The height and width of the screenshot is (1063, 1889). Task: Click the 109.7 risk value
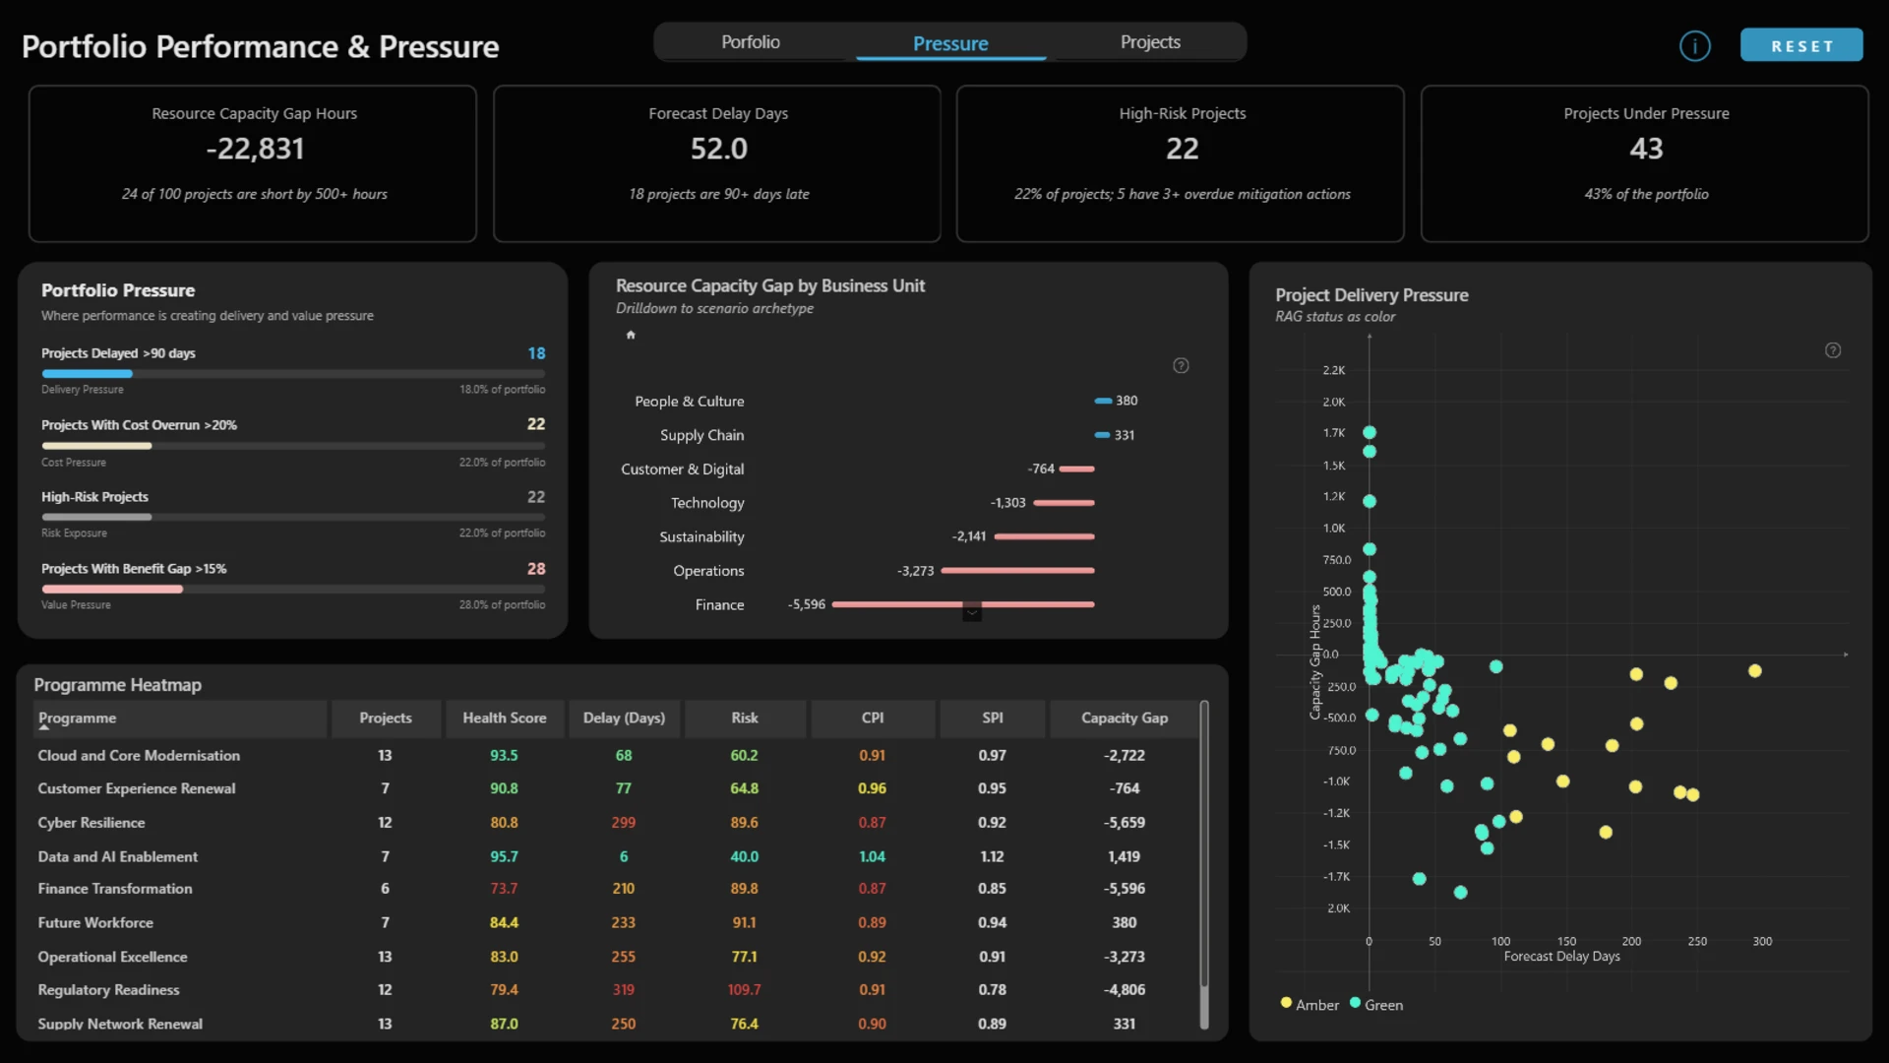745,990
